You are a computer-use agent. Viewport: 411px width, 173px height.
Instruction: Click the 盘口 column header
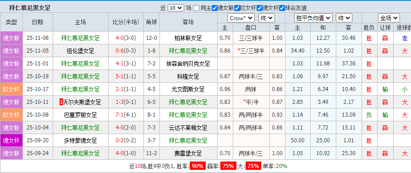tap(251, 27)
